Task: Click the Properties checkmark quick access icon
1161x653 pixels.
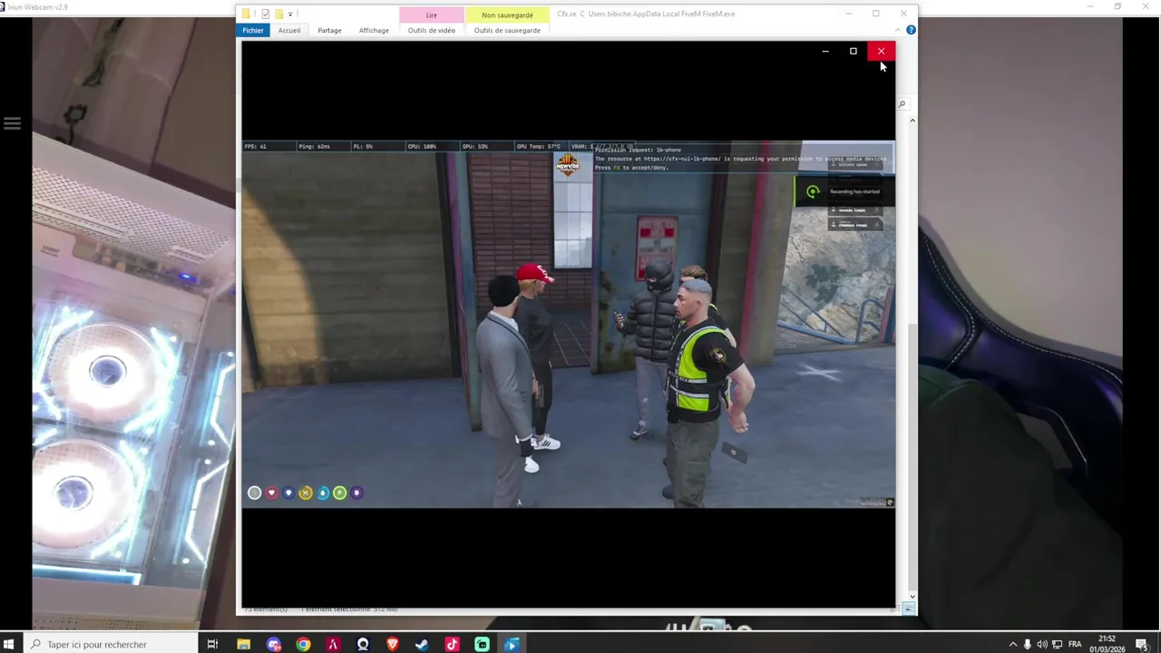Action: coord(265,14)
